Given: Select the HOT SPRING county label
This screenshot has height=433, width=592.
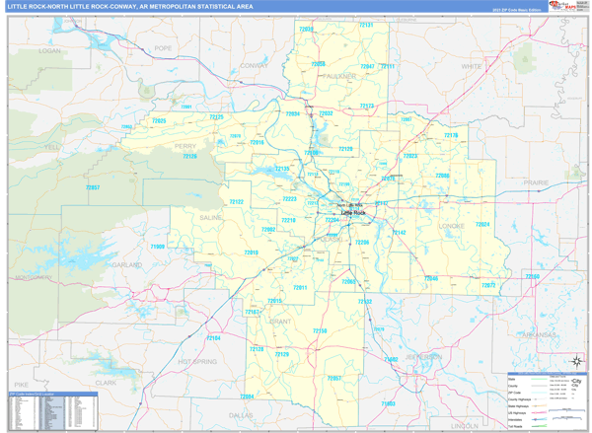Looking at the screenshot, I should click(197, 362).
